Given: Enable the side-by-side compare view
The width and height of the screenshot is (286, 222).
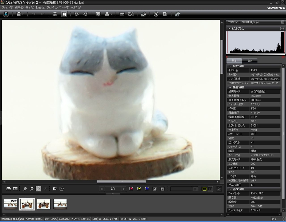Looking at the screenshot, I should point(210,189).
